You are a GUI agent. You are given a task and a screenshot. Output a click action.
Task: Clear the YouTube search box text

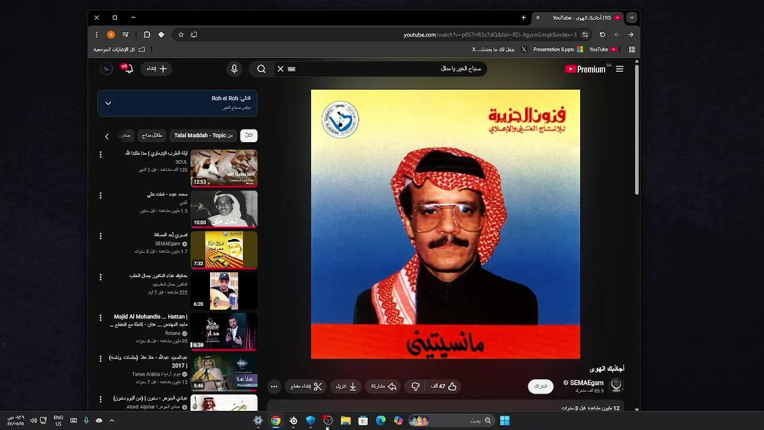click(x=281, y=69)
